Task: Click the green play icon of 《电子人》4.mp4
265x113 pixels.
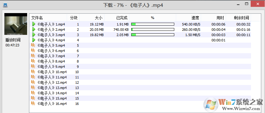Action: tap(34, 40)
